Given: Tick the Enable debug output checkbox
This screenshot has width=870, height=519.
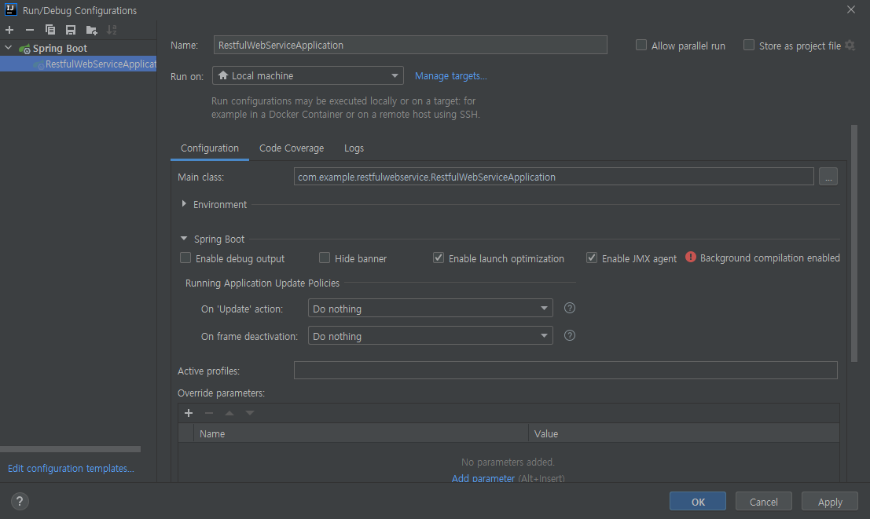Looking at the screenshot, I should pos(185,258).
